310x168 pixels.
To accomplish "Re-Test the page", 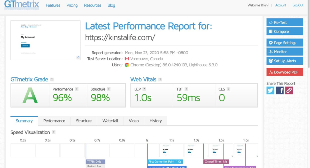I will click(285, 22).
